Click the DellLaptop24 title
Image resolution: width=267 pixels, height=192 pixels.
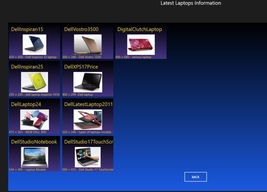tap(26, 104)
